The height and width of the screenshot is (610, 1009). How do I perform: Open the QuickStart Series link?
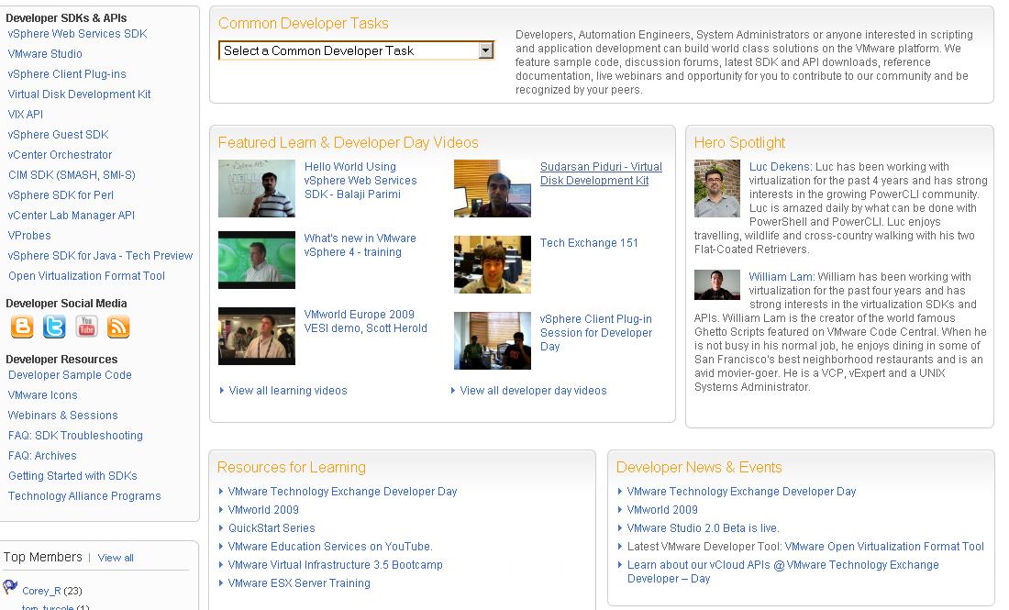(x=272, y=528)
